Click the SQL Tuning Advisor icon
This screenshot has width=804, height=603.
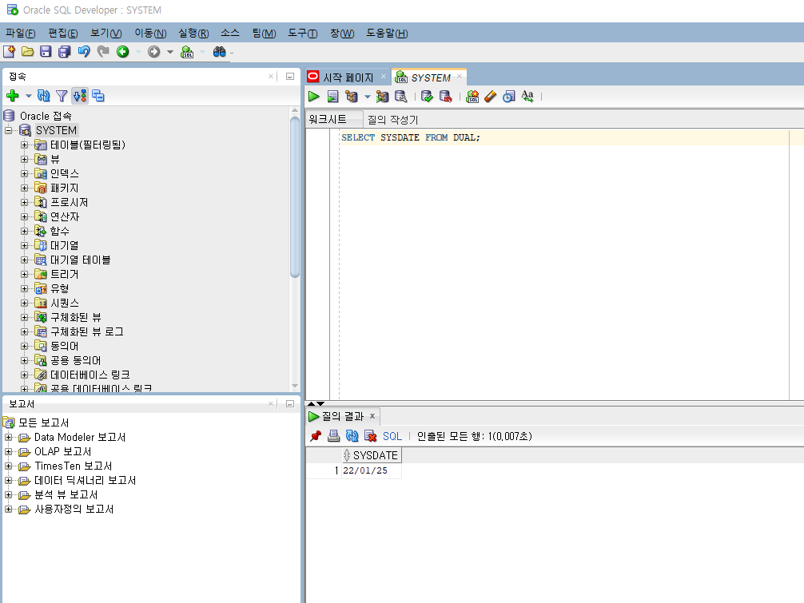click(401, 97)
